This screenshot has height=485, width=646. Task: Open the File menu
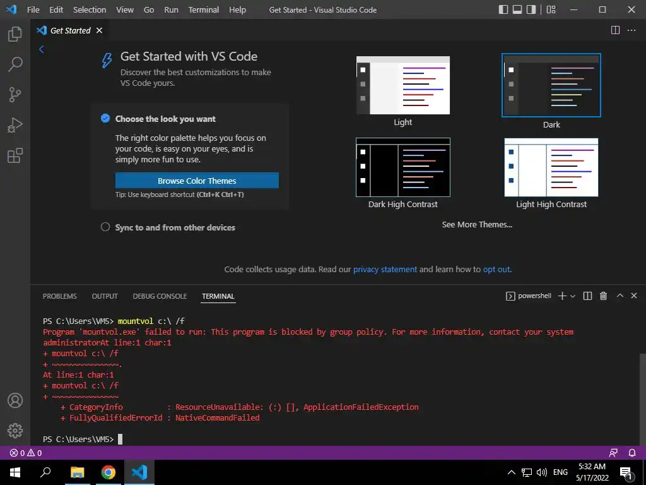(x=33, y=9)
